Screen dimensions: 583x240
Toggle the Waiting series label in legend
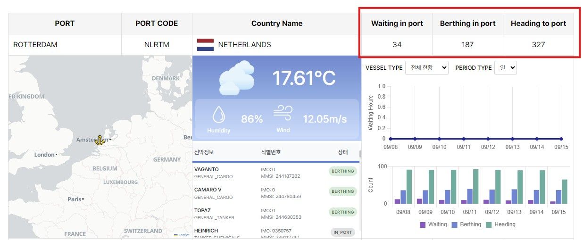437,224
